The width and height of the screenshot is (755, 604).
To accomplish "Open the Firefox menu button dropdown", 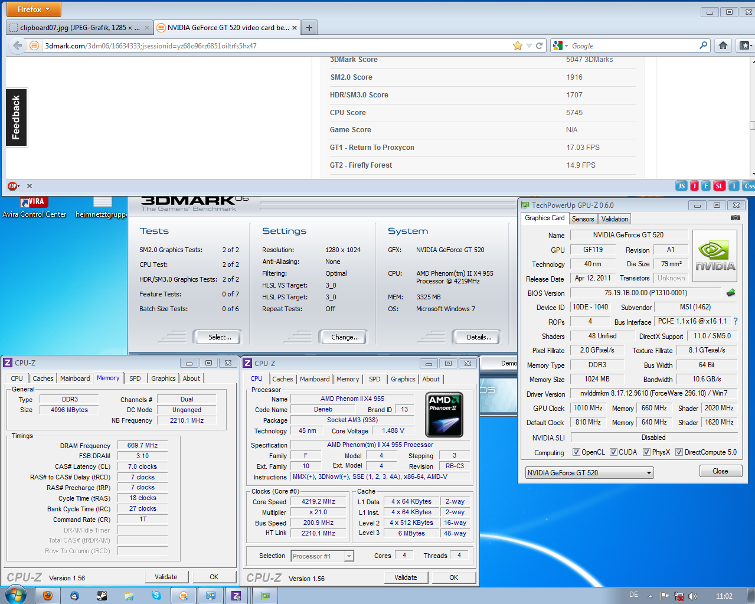I will [x=34, y=9].
